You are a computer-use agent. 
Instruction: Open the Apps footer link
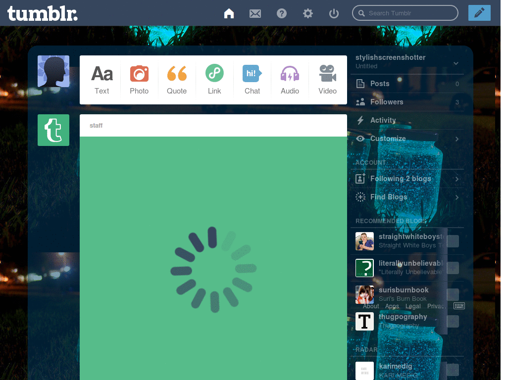392,306
